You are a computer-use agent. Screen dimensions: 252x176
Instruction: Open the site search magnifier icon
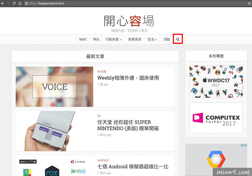click(178, 39)
